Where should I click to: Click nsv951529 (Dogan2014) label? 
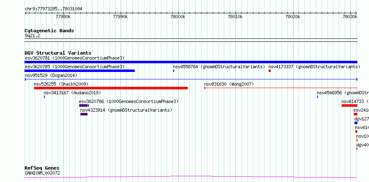51,75
